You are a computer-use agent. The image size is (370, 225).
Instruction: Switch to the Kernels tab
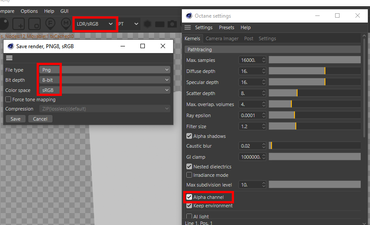(x=193, y=38)
